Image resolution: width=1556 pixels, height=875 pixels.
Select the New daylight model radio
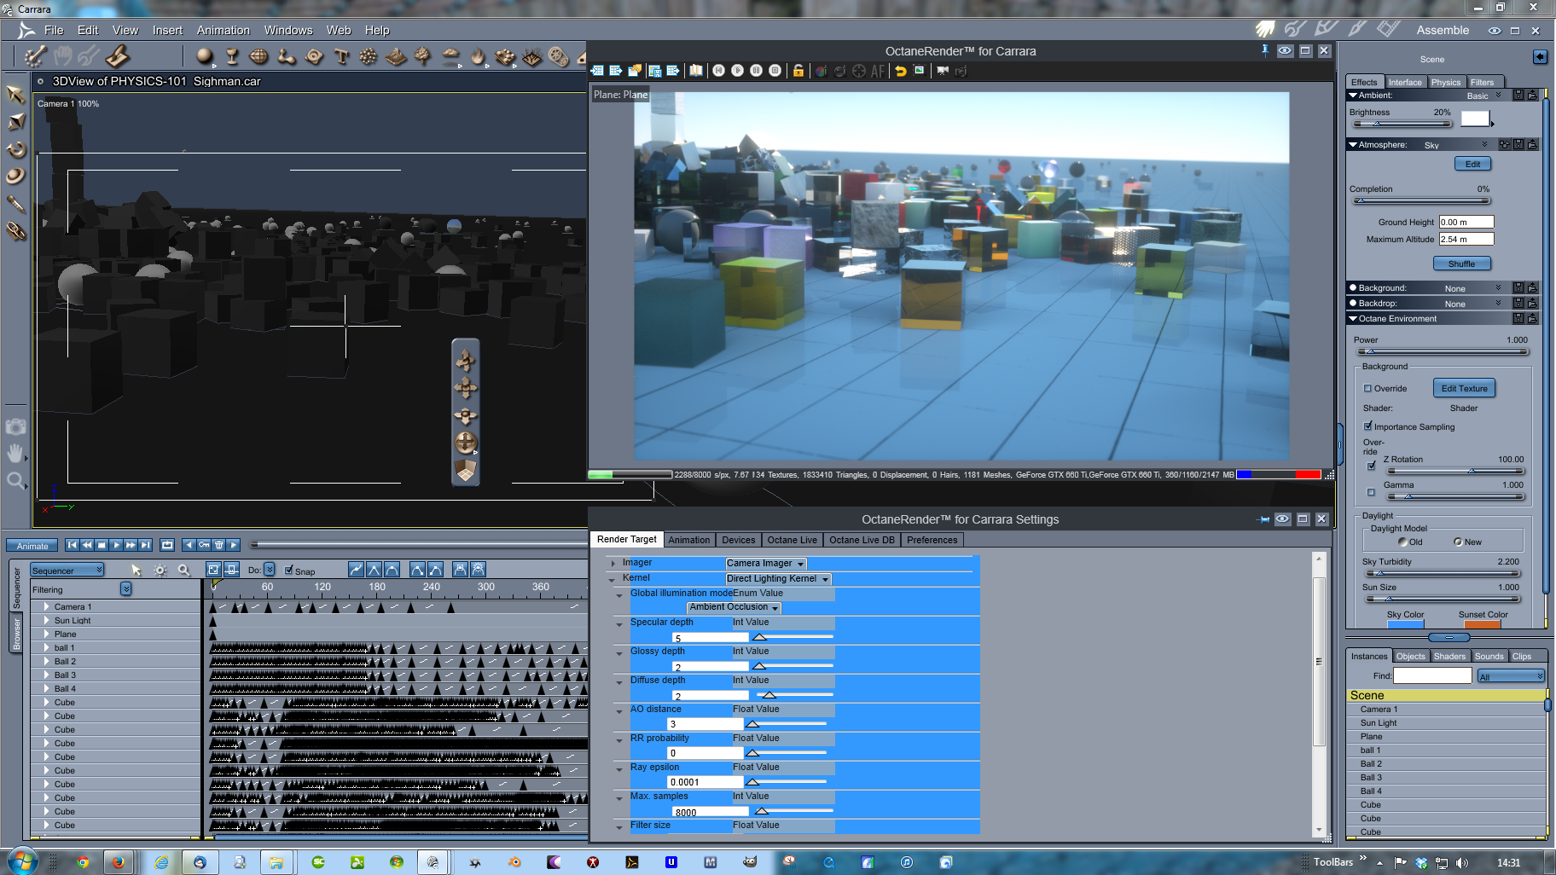pos(1458,542)
